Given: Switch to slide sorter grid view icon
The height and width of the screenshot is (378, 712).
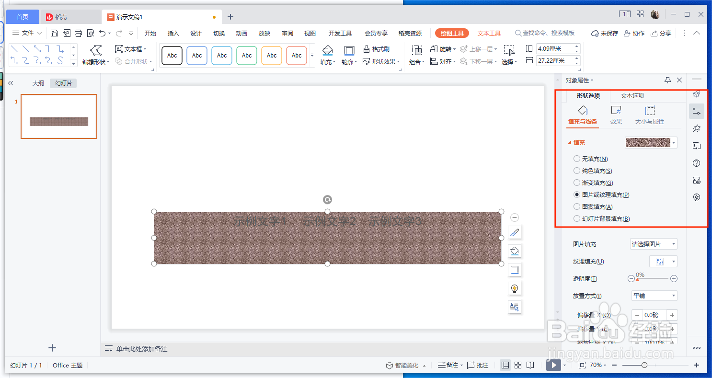Looking at the screenshot, I should tap(517, 365).
